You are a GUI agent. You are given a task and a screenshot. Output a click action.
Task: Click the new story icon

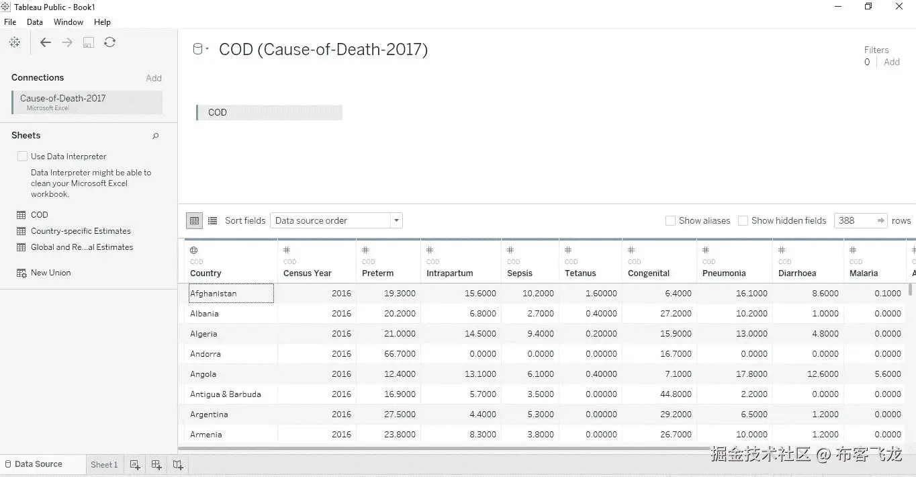(178, 464)
